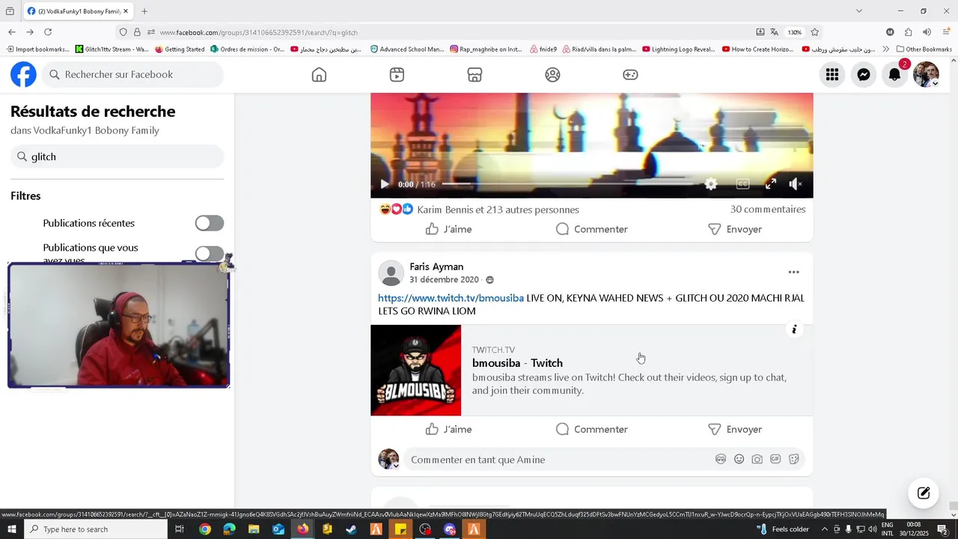Play the video with the play button

click(x=385, y=184)
